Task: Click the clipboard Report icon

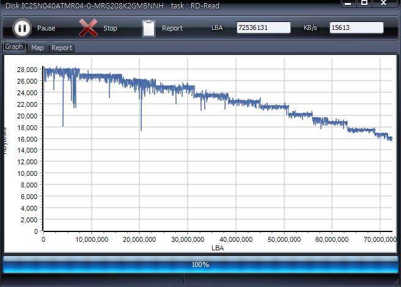Action: point(149,28)
